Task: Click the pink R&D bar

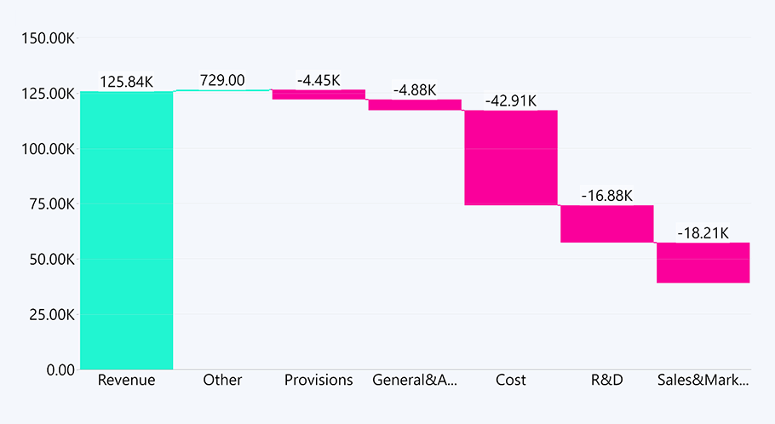Action: pos(607,224)
